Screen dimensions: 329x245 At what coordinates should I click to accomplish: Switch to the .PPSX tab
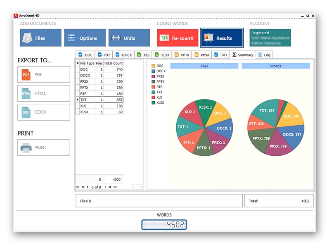pyautogui.click(x=202, y=55)
